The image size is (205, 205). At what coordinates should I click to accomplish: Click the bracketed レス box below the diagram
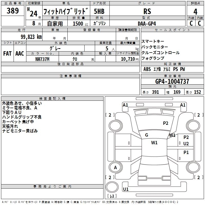[x=112, y=196]
